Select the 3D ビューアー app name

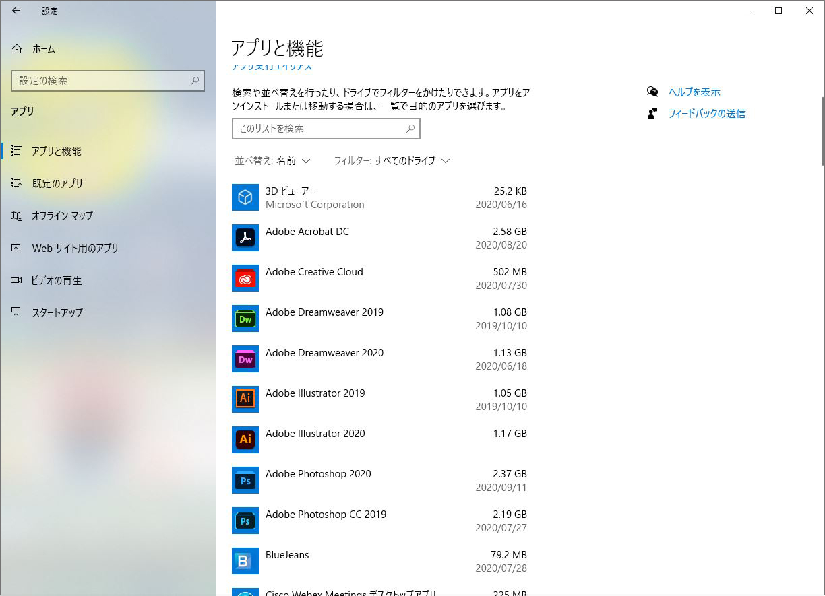point(291,191)
